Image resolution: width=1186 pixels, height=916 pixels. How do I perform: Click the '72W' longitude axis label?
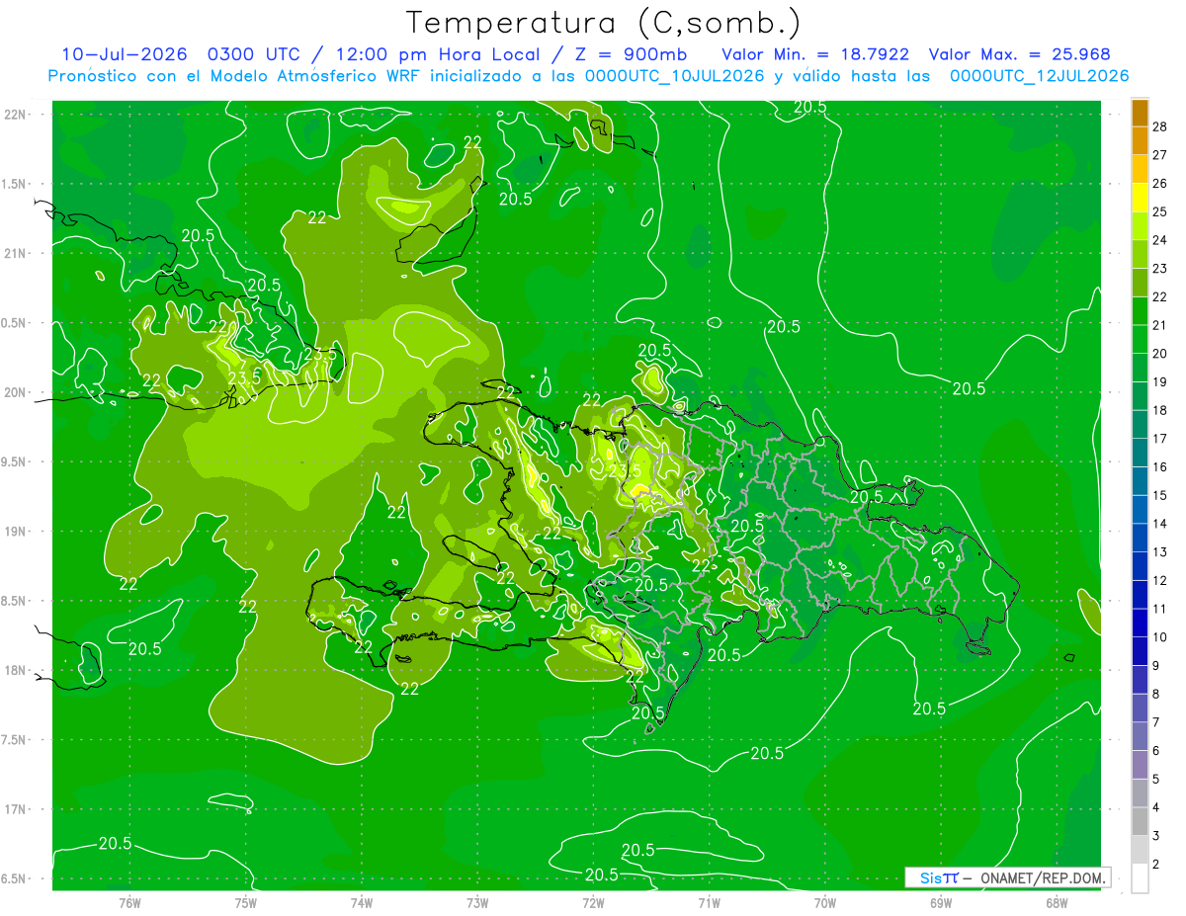point(593,902)
